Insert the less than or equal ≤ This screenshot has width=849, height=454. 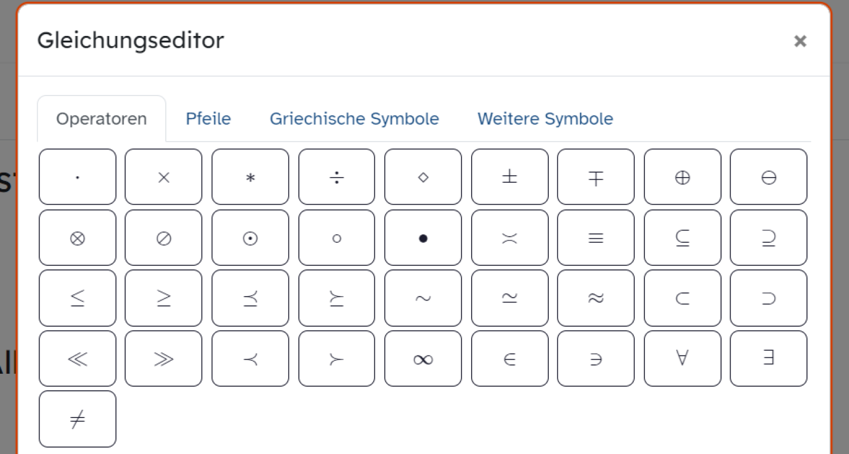[77, 298]
